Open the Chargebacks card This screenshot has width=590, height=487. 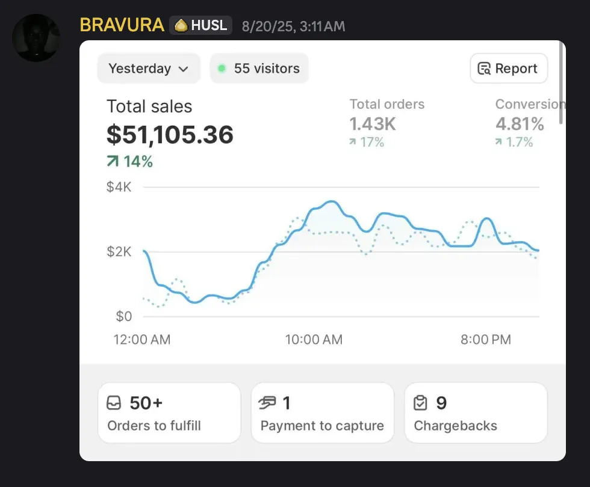[476, 413]
